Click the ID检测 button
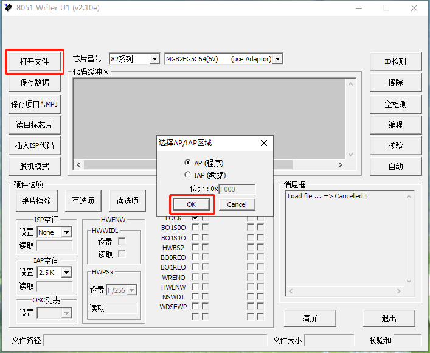This screenshot has height=353, width=430. (x=395, y=61)
